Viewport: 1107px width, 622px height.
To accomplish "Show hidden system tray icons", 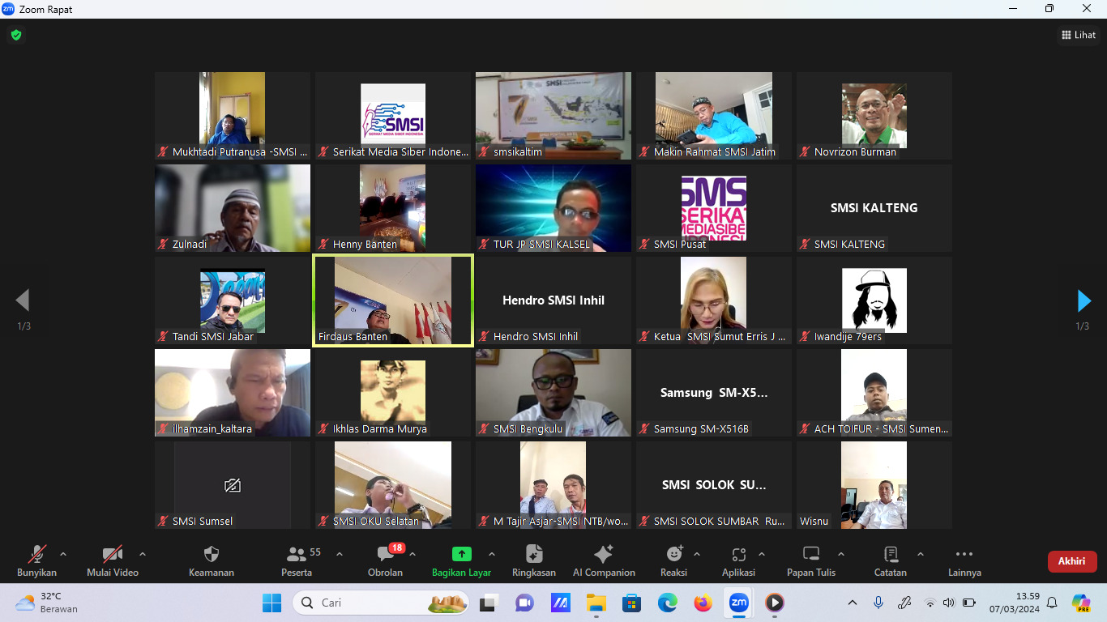I will 853,603.
